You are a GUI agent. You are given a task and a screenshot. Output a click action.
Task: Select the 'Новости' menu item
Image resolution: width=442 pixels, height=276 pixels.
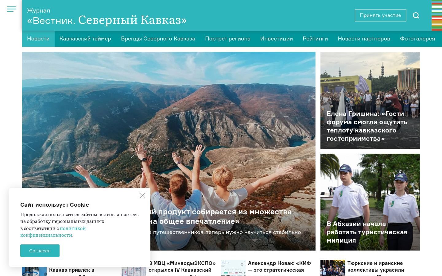point(38,39)
